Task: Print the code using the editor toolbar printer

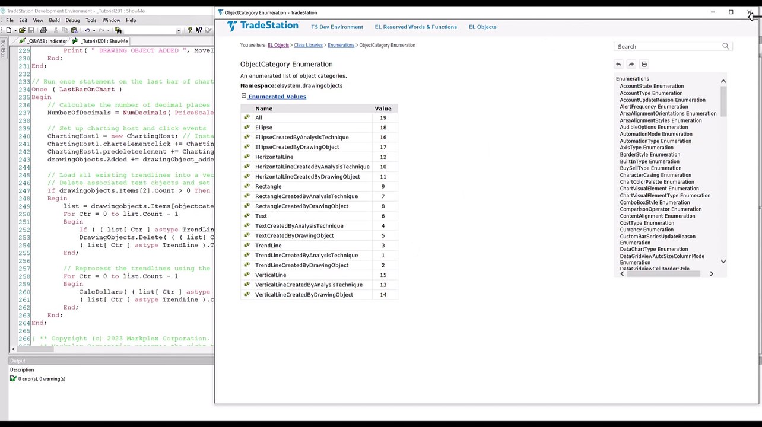Action: (43, 30)
